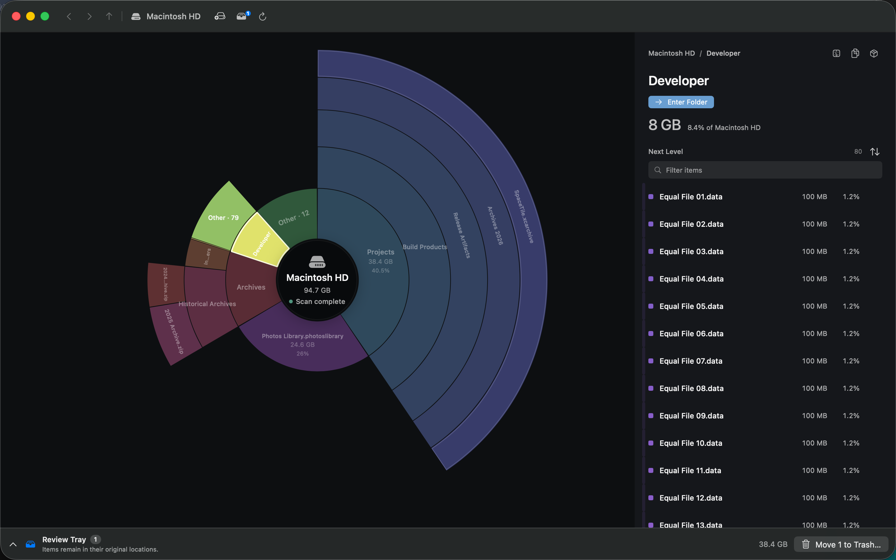This screenshot has height=560, width=896.
Task: Click the drive icon in the toolbar title
Action: tap(136, 16)
